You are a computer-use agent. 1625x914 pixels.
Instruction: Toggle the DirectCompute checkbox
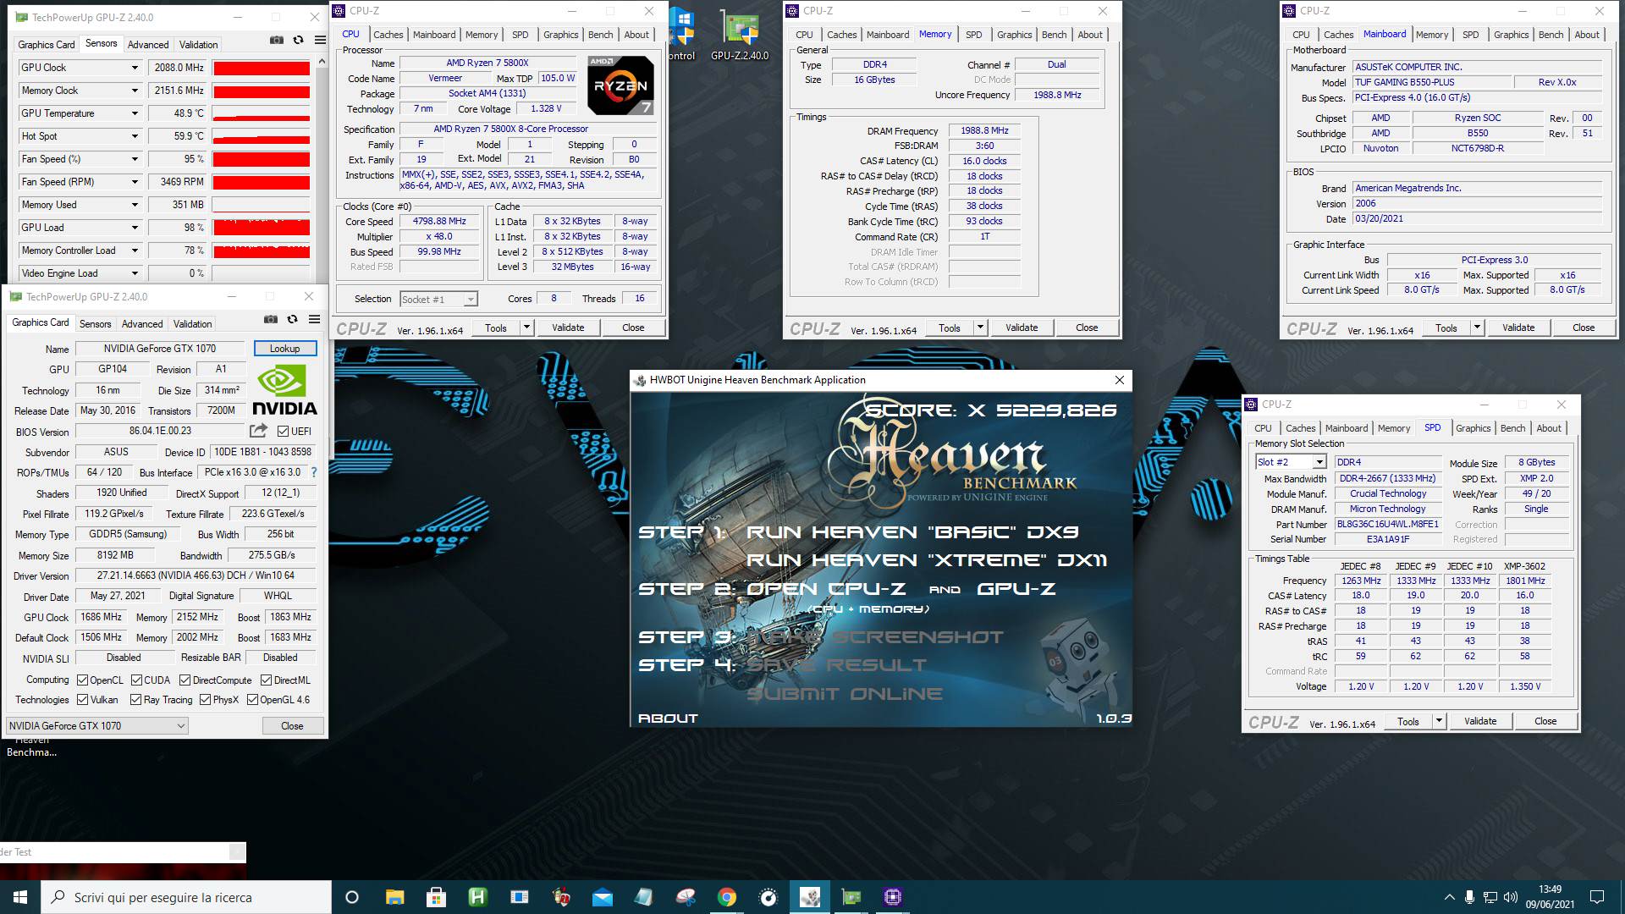pyautogui.click(x=185, y=680)
